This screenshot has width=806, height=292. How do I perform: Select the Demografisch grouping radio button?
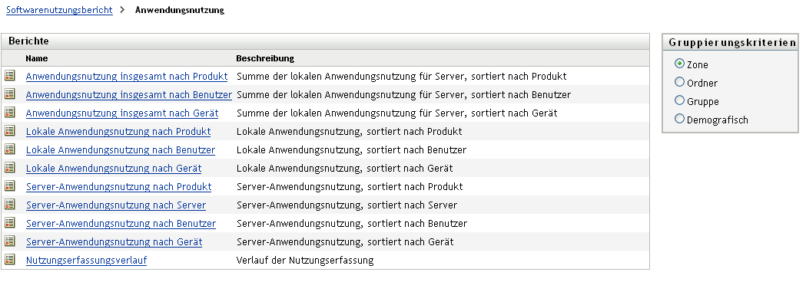(679, 119)
